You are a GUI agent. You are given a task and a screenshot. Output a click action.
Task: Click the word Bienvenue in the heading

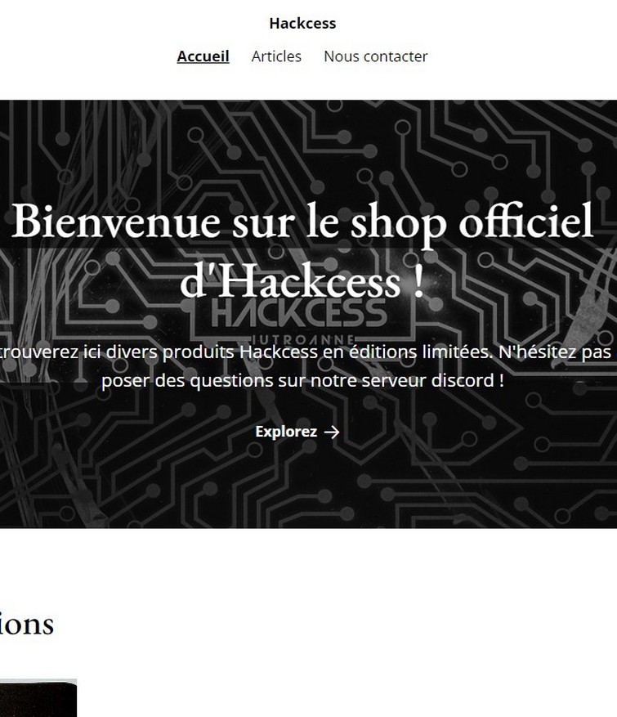point(115,222)
